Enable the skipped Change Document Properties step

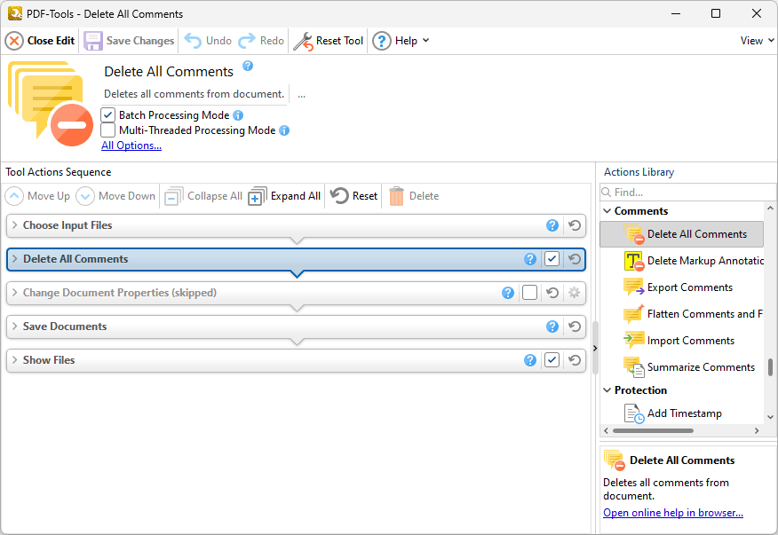530,293
